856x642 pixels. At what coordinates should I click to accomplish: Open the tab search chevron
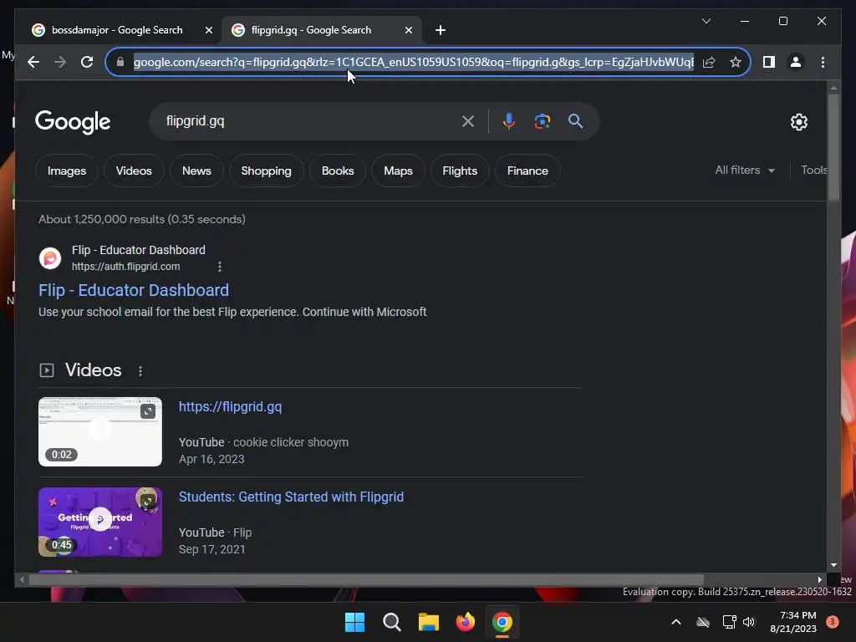706,21
